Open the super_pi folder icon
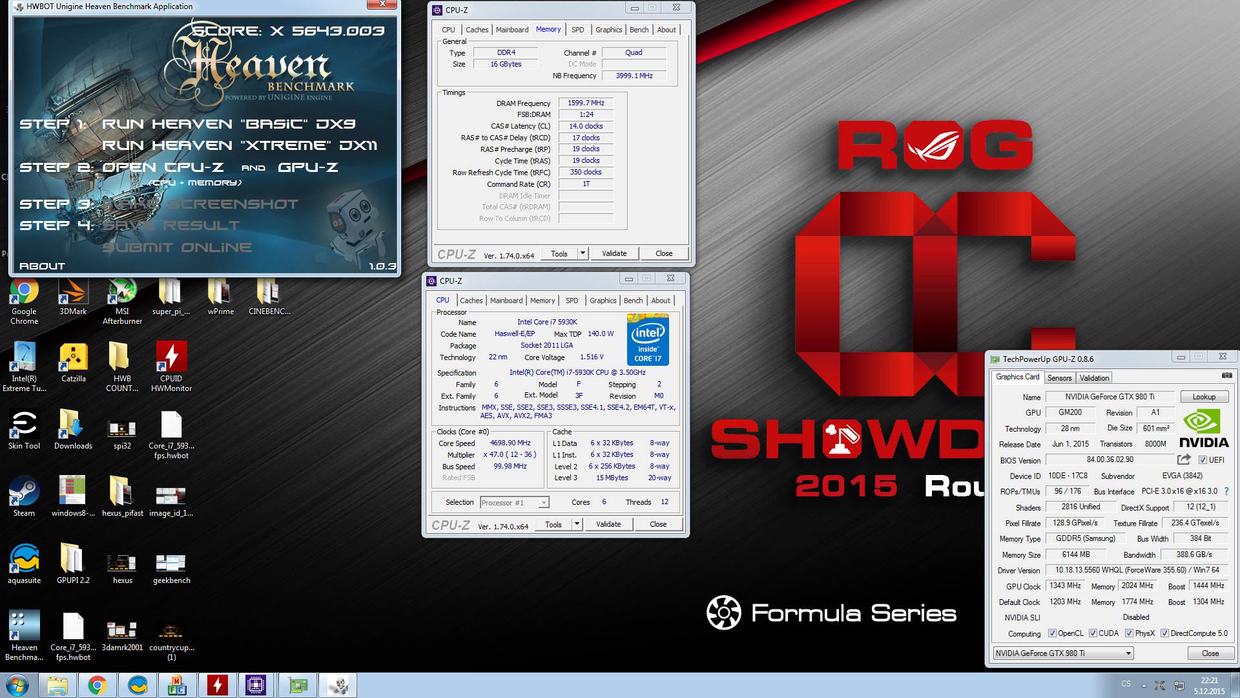Viewport: 1240px width, 698px height. [x=171, y=297]
